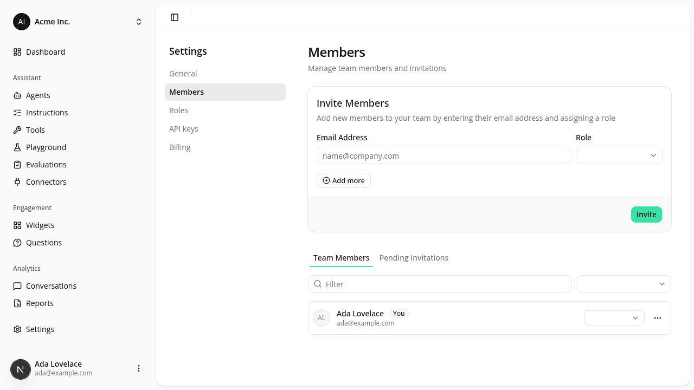
Task: Go to Playground in the sidebar
Action: (78, 147)
